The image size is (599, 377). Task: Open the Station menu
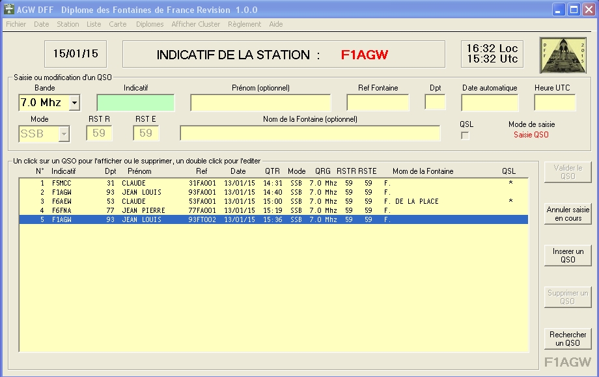[68, 24]
